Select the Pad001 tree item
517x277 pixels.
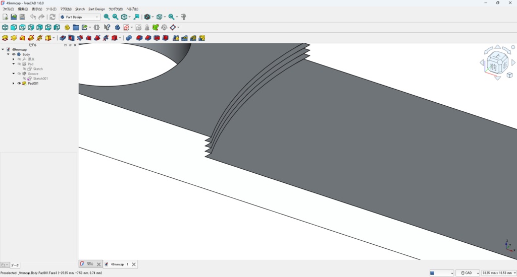(x=33, y=84)
